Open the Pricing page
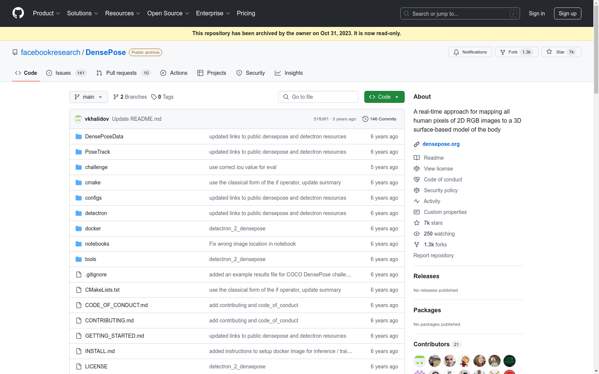 [246, 13]
